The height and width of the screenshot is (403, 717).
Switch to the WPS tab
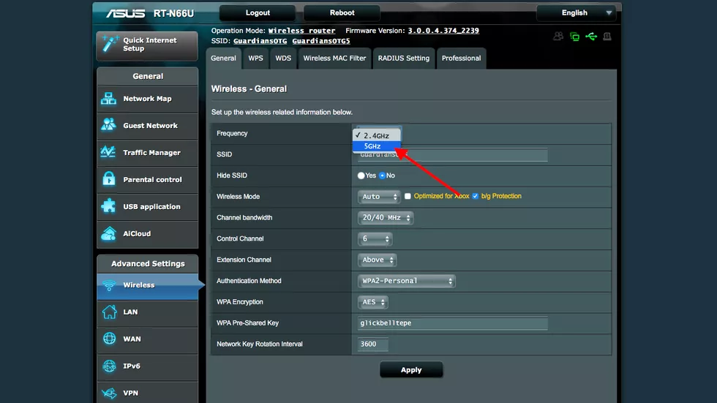pyautogui.click(x=255, y=59)
